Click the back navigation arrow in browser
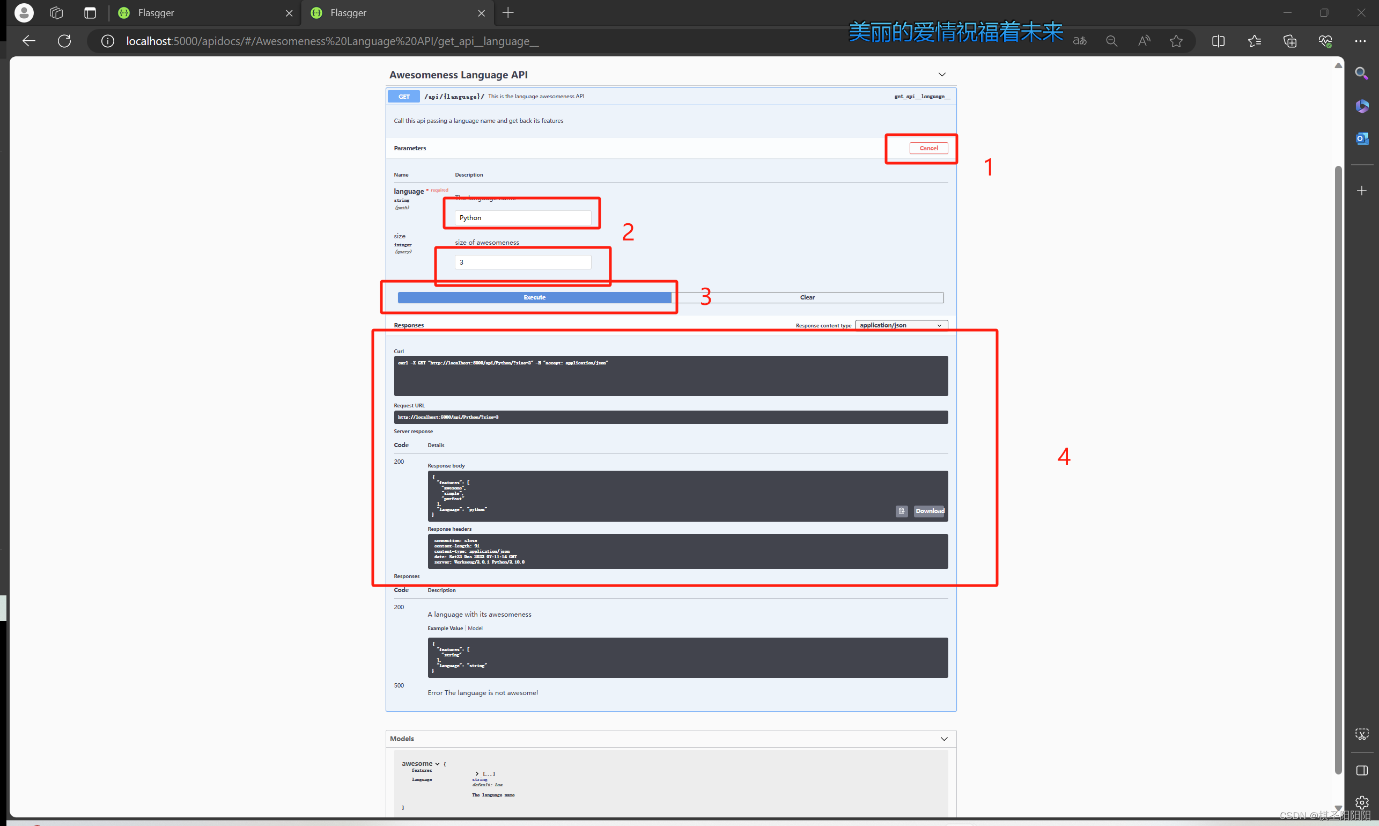 pyautogui.click(x=28, y=40)
